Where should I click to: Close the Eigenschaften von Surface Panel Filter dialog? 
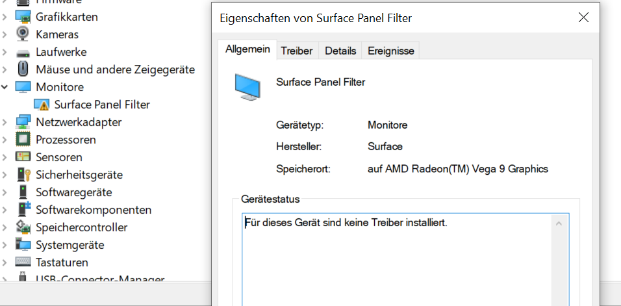click(x=583, y=18)
